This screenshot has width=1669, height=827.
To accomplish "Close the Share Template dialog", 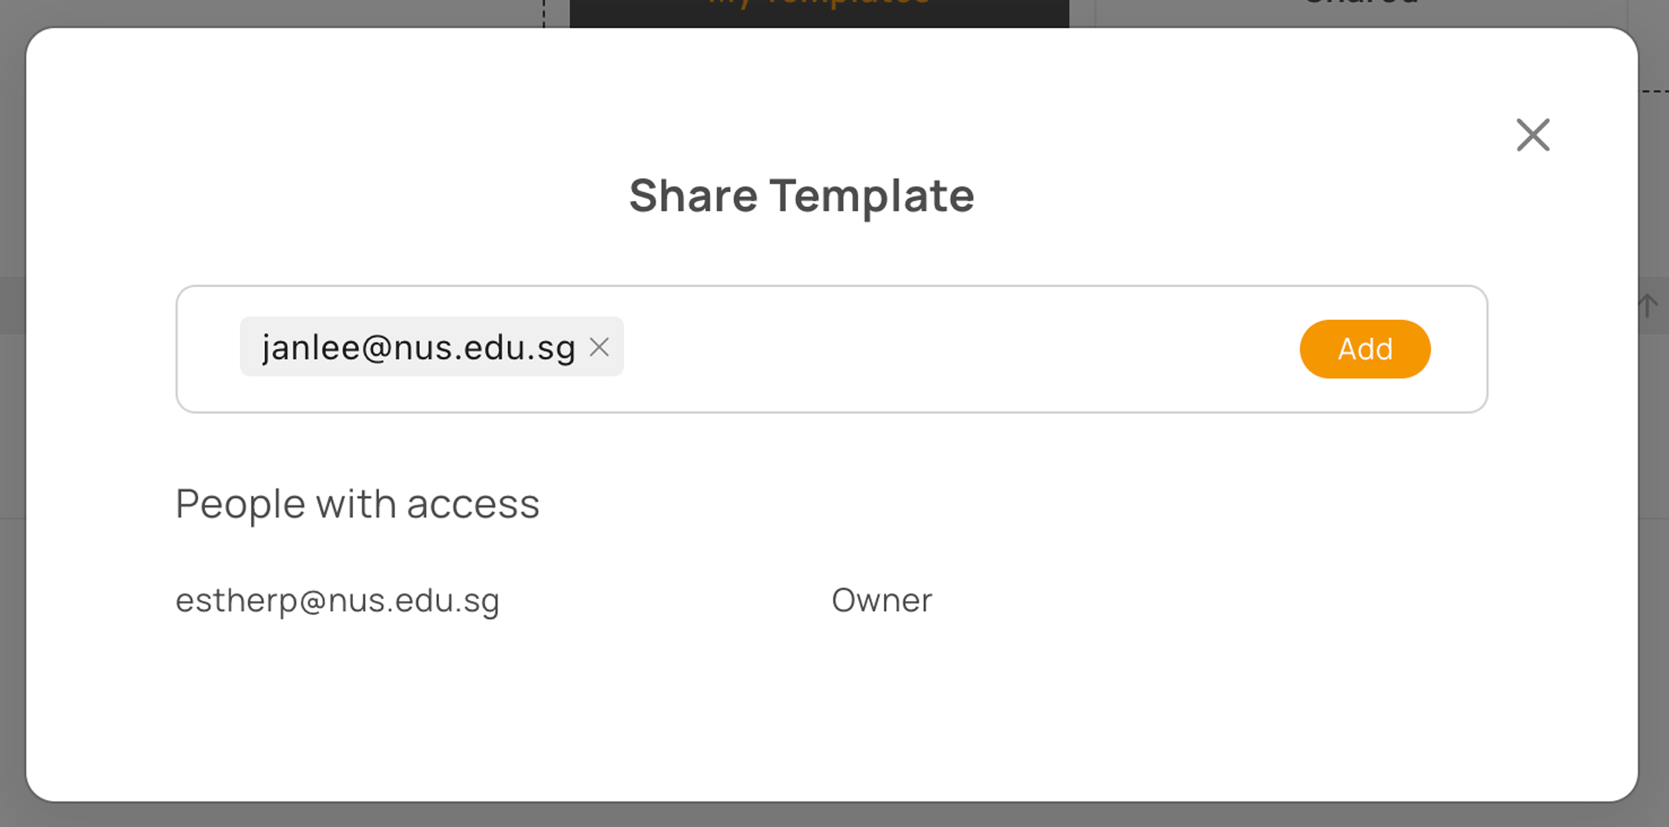I will tap(1533, 135).
